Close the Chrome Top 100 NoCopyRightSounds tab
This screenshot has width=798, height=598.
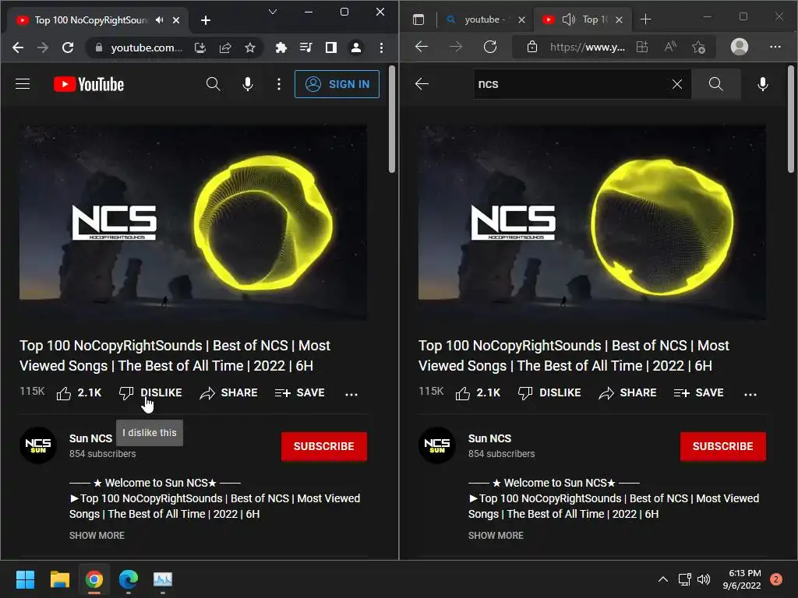[176, 20]
